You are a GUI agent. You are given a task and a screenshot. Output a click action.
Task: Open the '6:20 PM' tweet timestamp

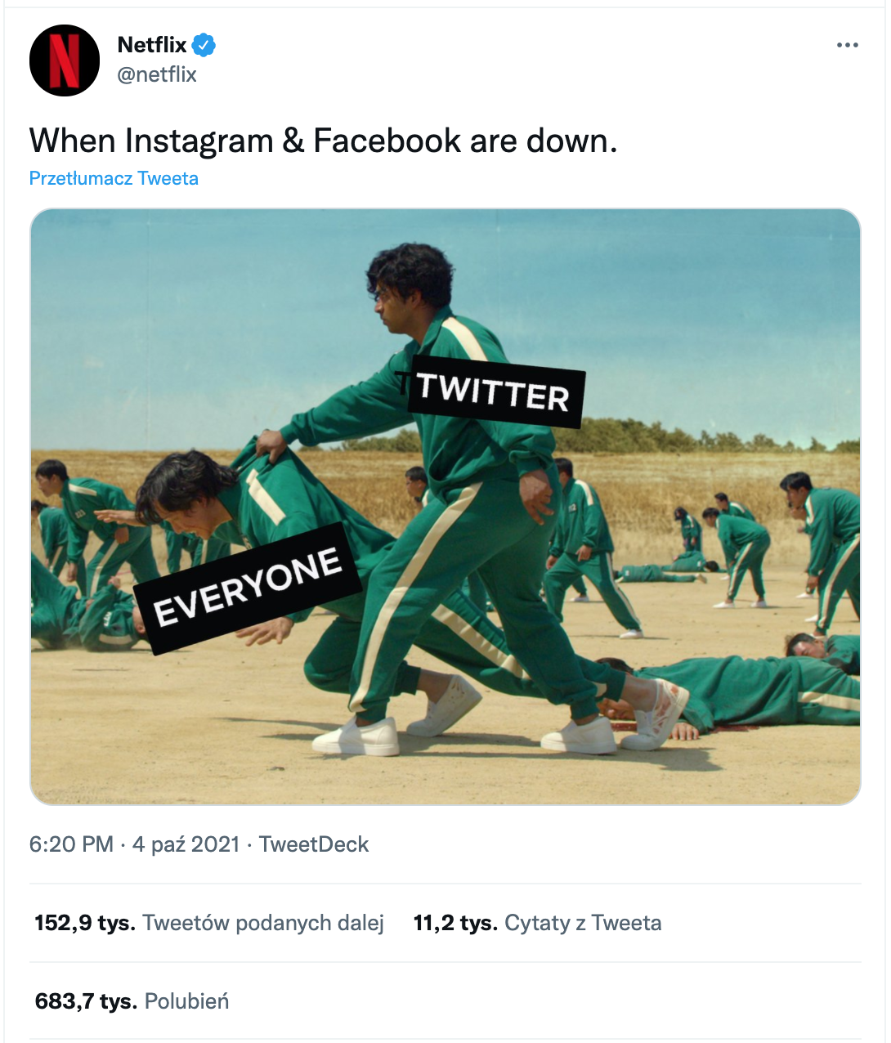pos(71,844)
